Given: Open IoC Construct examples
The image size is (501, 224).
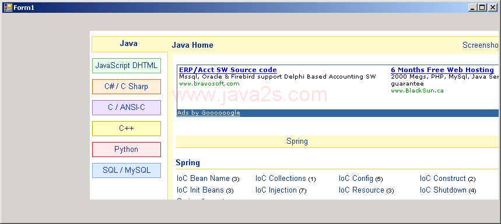Looking at the screenshot, I should (x=443, y=179).
